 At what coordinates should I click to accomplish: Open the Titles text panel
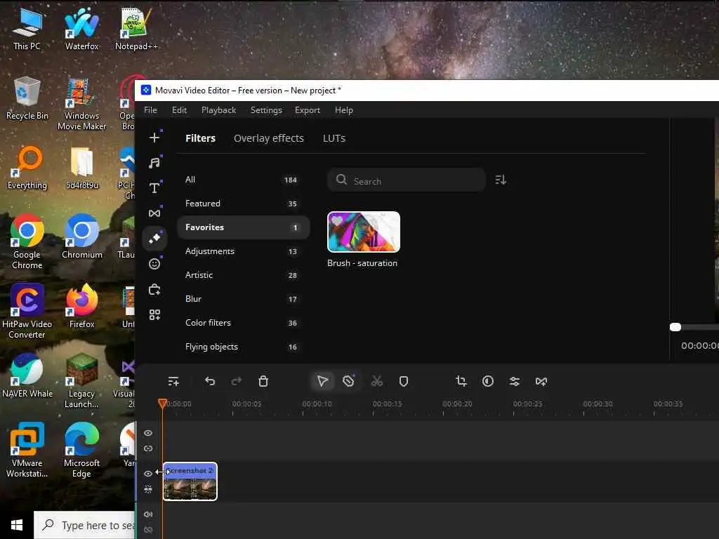click(x=154, y=188)
